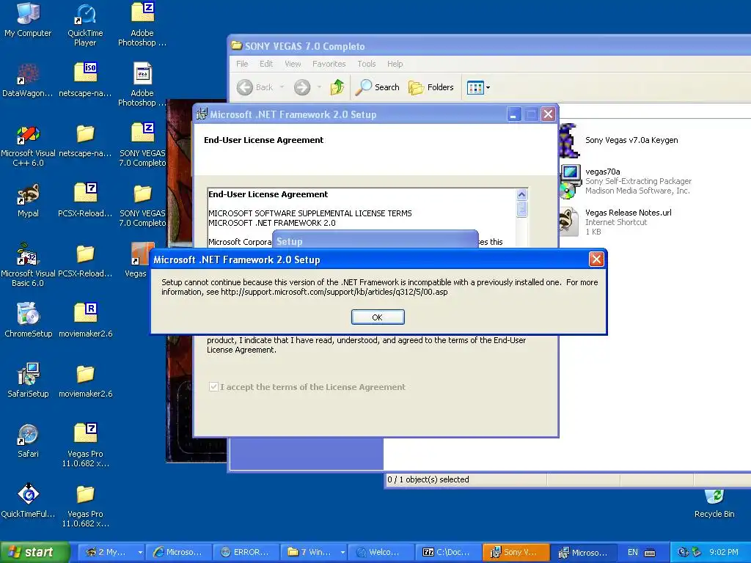Click the EN language indicator
751x563 pixels.
point(633,552)
